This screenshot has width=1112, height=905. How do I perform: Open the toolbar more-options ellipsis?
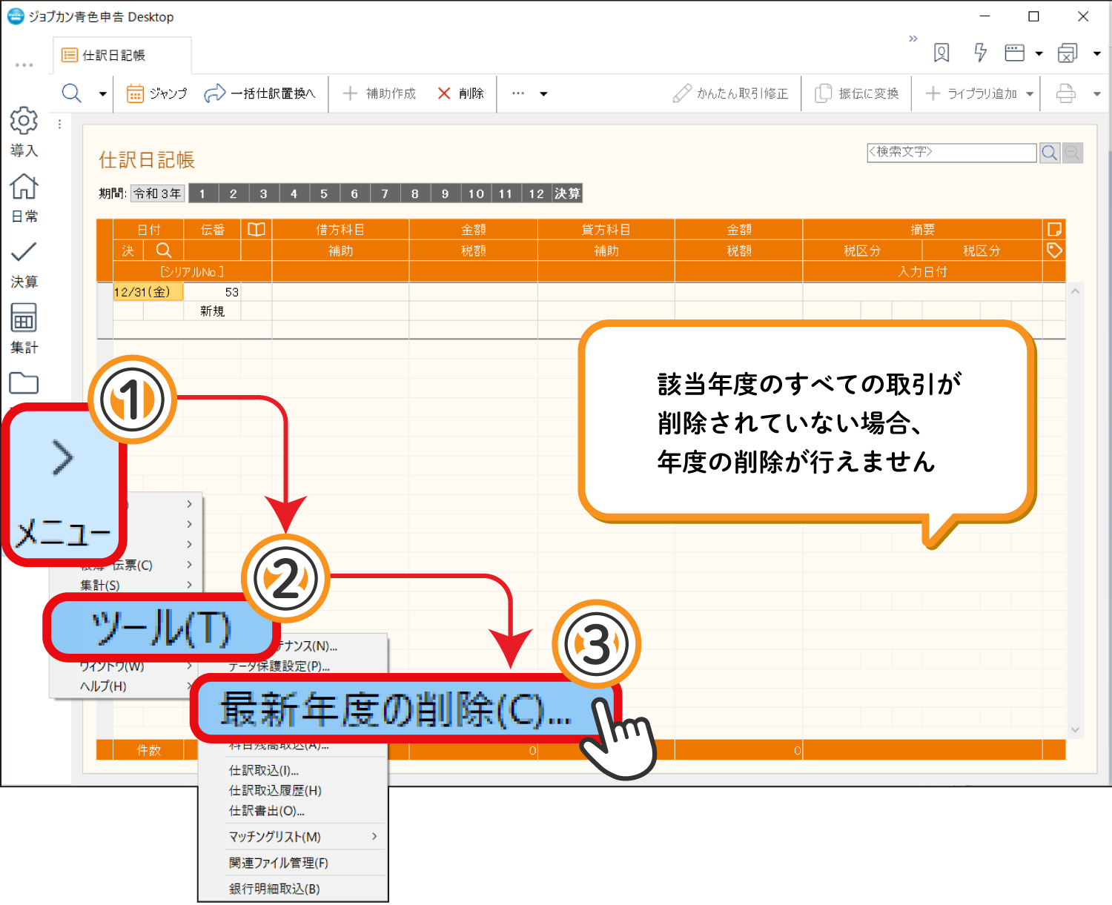[x=518, y=93]
